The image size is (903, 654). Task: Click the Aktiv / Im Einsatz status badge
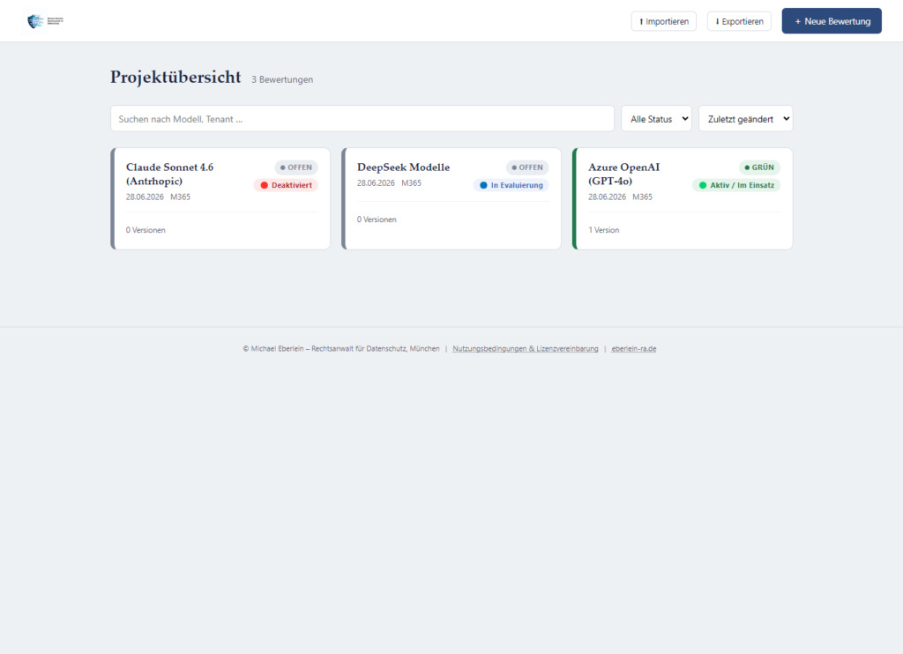(736, 185)
